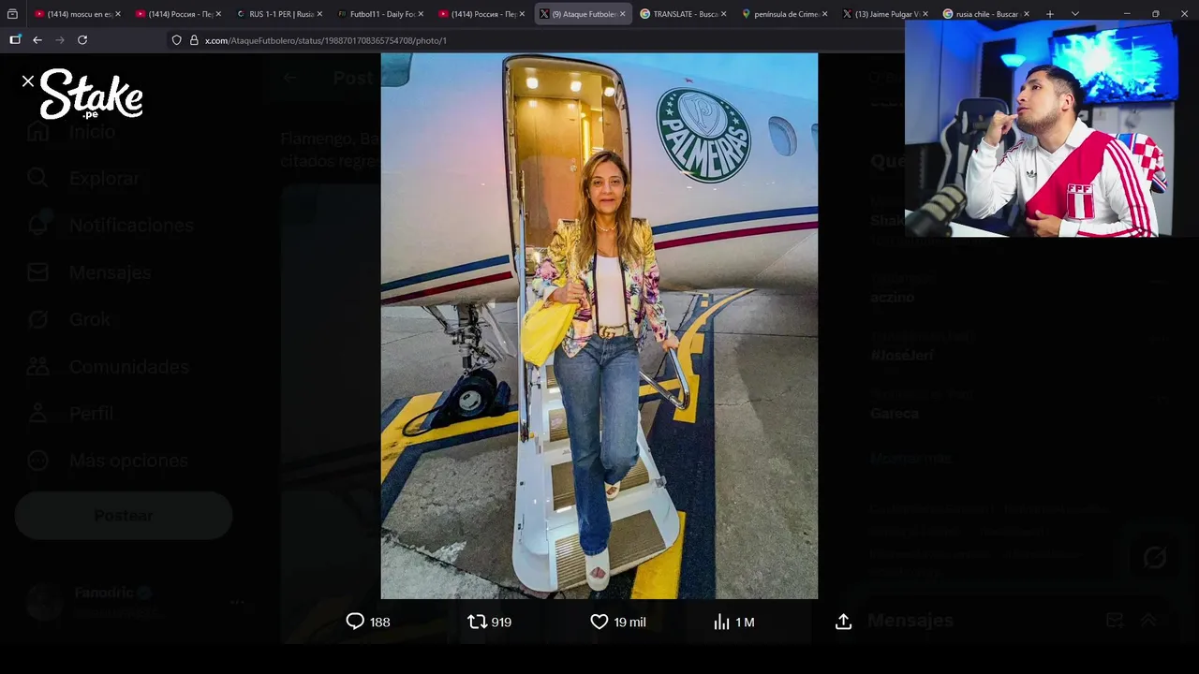Screen dimensions: 1199x674
Task: Click the site security padlock icon
Action: pyautogui.click(x=194, y=40)
